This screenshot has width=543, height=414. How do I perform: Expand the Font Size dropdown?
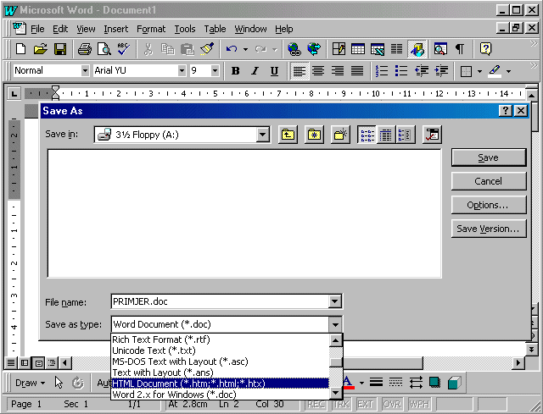[x=215, y=71]
